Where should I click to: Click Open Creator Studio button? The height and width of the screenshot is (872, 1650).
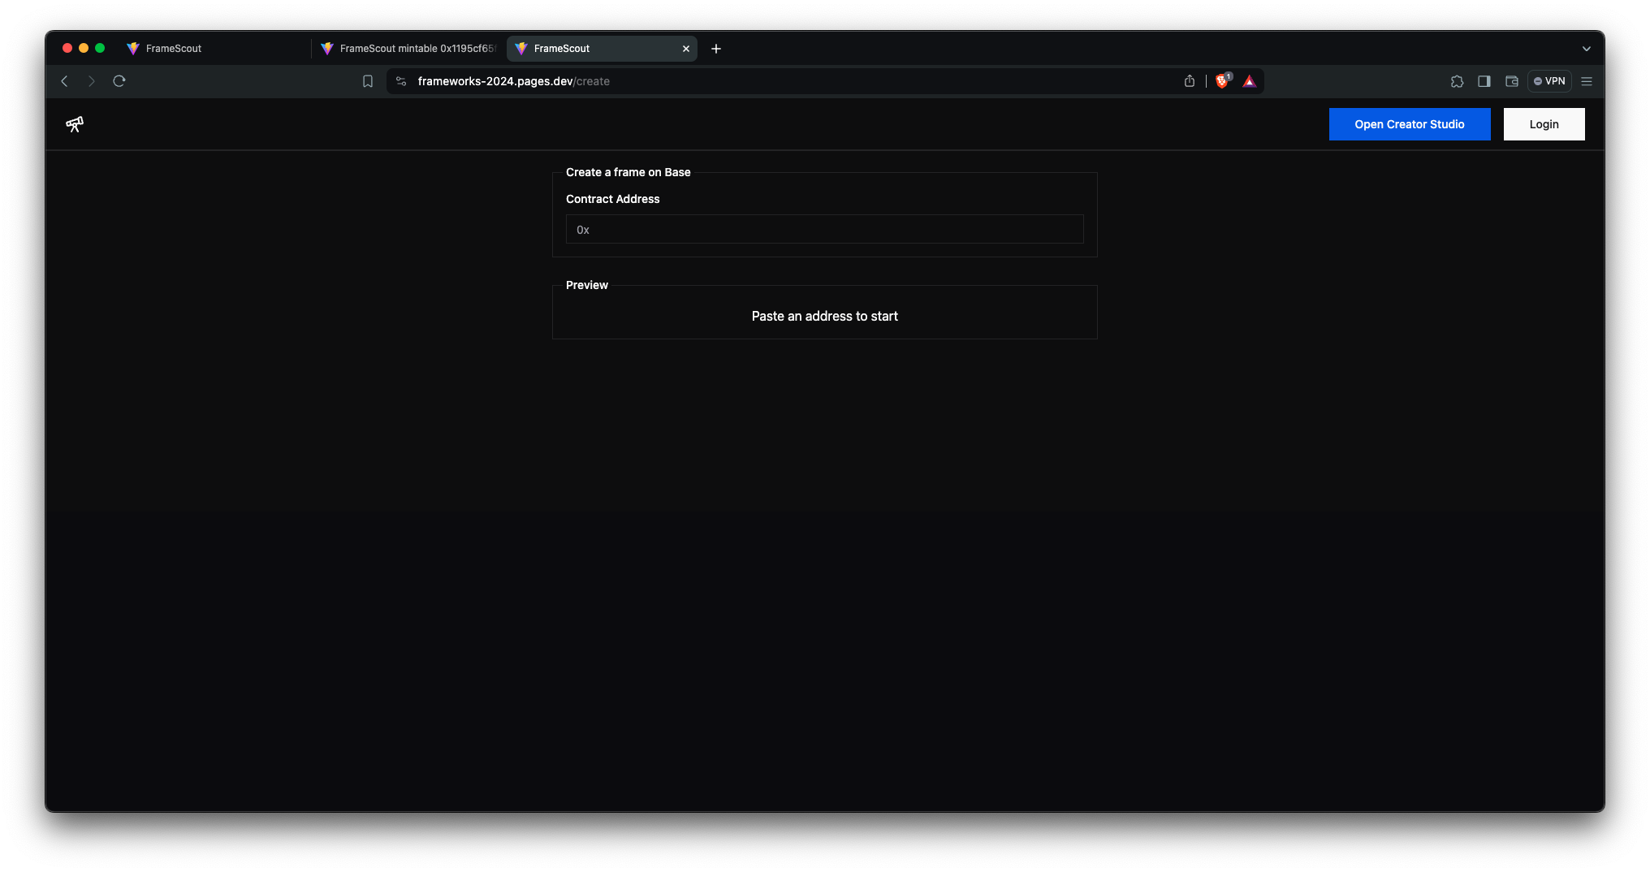1410,124
